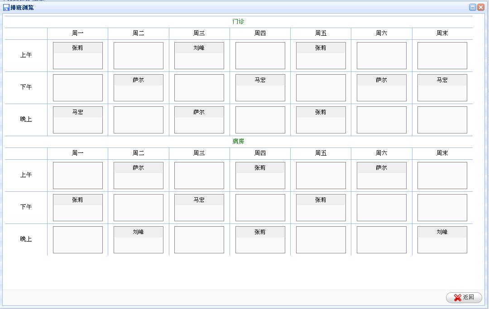Image resolution: width=489 pixels, height=309 pixels.
Task: Select 马宏 in 病房 周三 下午
Action: [199, 200]
